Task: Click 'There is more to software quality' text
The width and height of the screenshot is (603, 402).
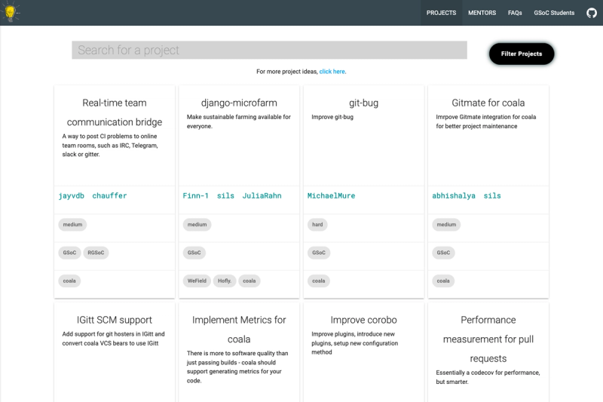Action: [237, 367]
